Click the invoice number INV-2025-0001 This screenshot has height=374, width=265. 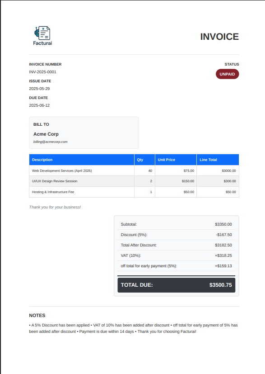point(42,72)
